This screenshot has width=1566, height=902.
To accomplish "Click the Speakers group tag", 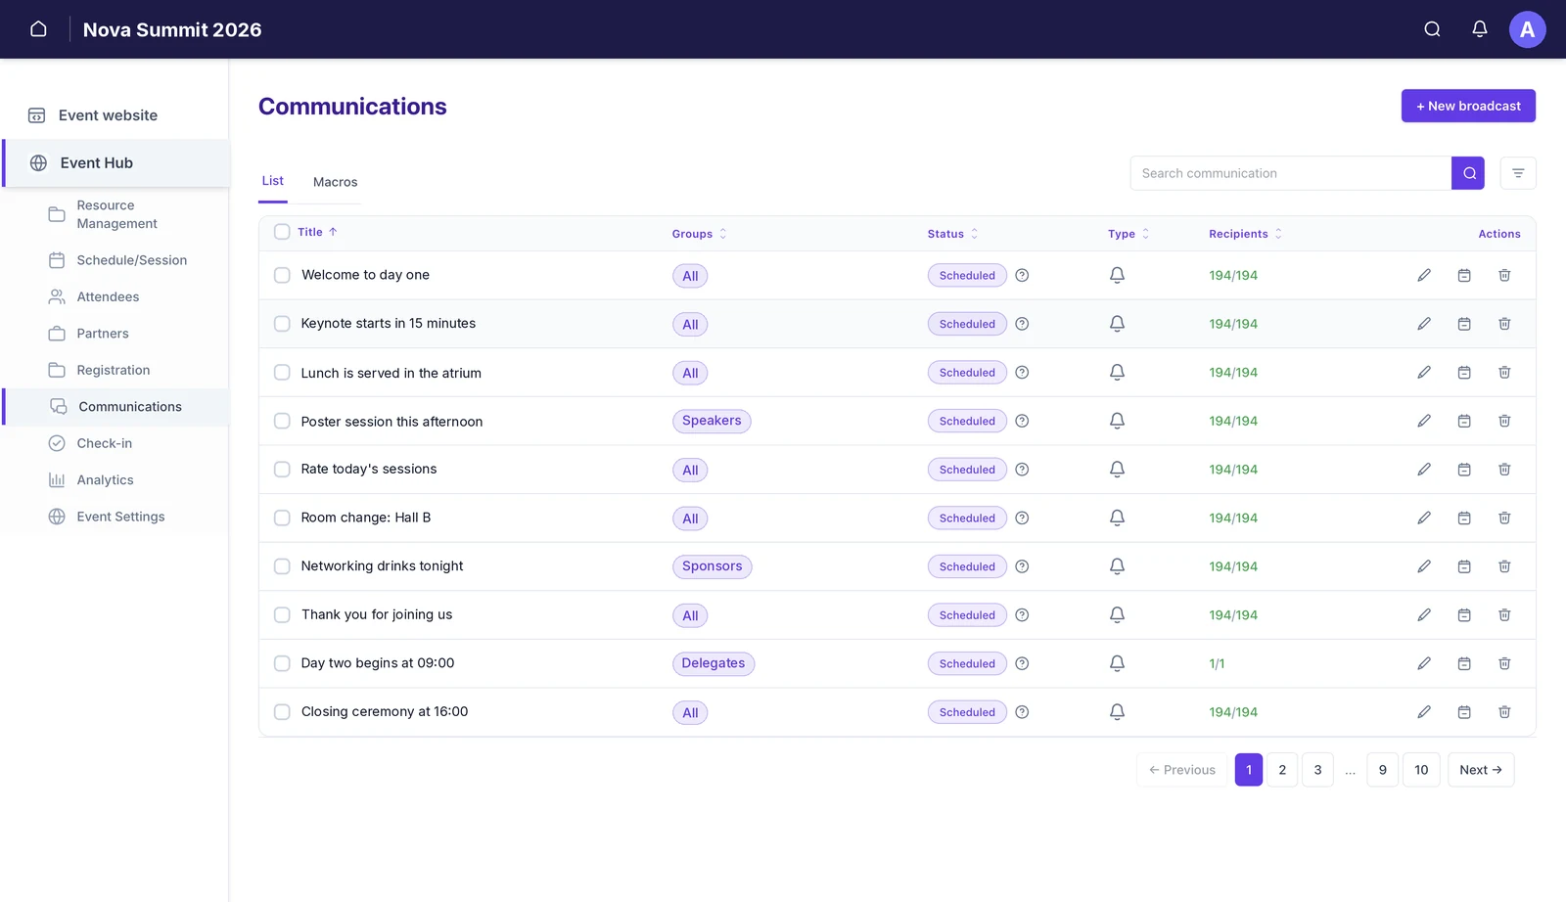I will pyautogui.click(x=712, y=421).
